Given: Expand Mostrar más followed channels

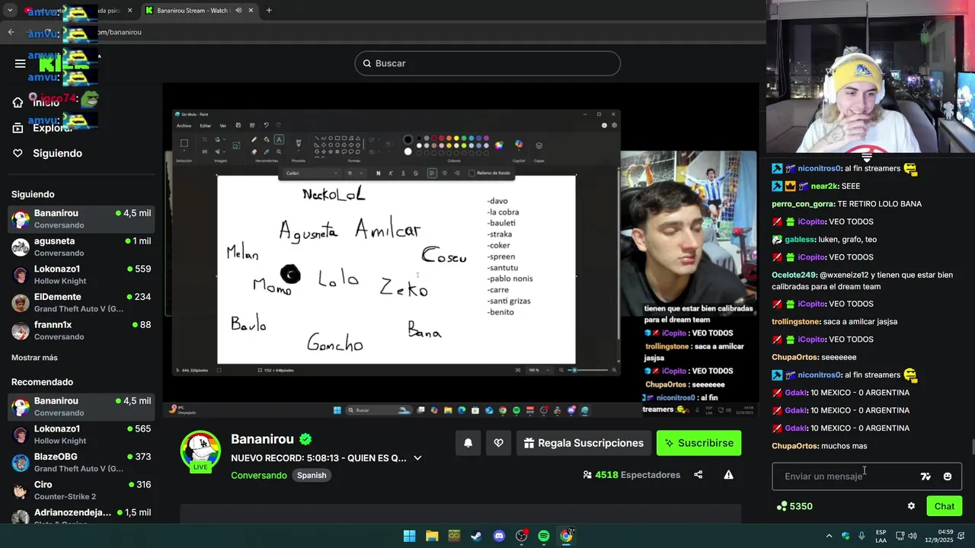Looking at the screenshot, I should (34, 358).
